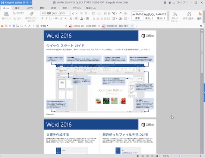Add a new document tab with plus button

click(137, 26)
